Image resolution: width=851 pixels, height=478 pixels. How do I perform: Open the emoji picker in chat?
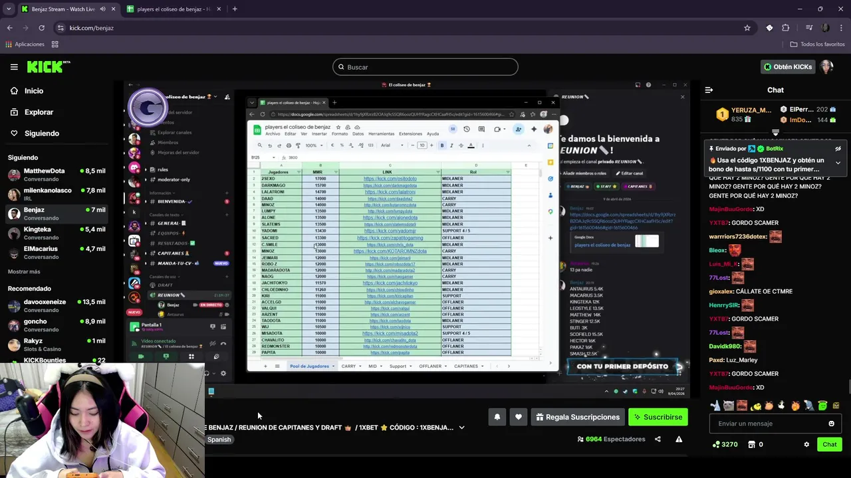831,424
